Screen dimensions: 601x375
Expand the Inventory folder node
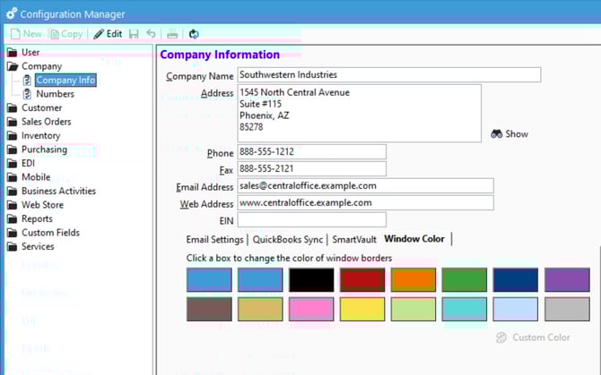click(40, 136)
